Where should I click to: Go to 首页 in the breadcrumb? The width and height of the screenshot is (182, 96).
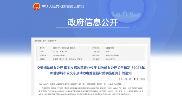click(44, 41)
